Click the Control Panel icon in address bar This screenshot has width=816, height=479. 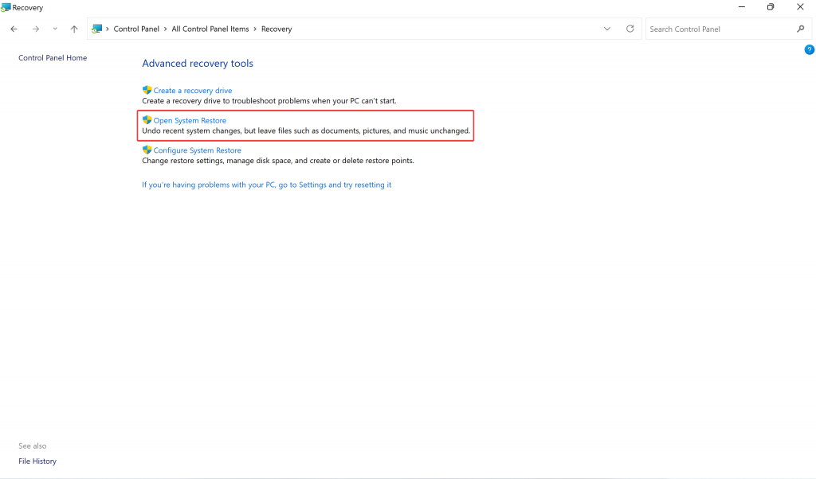[x=96, y=29]
